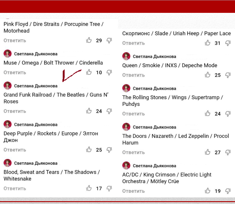Open avatar of Muse / Omega commenter
235x204 pixels.
pos(8,54)
